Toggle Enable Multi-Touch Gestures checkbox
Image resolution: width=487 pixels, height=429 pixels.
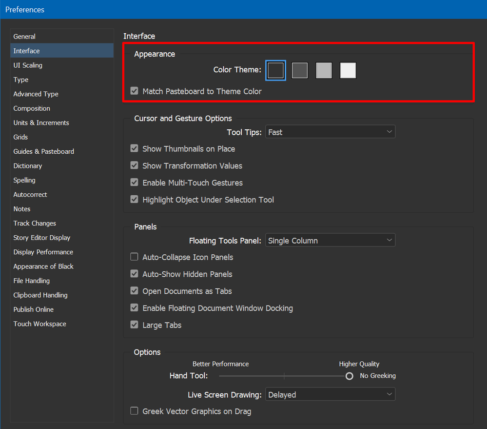(135, 183)
